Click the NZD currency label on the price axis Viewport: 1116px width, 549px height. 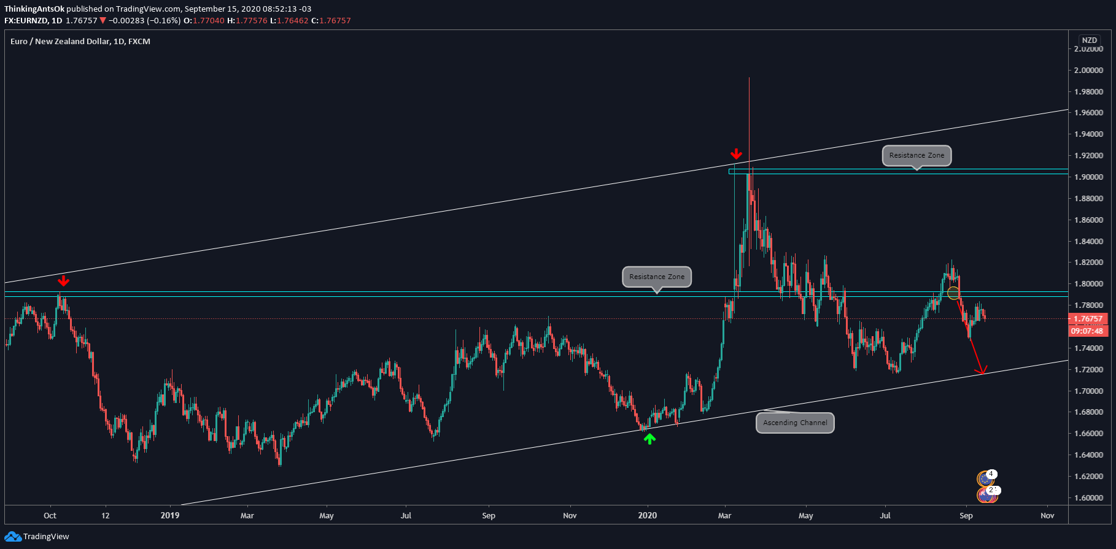(x=1090, y=40)
